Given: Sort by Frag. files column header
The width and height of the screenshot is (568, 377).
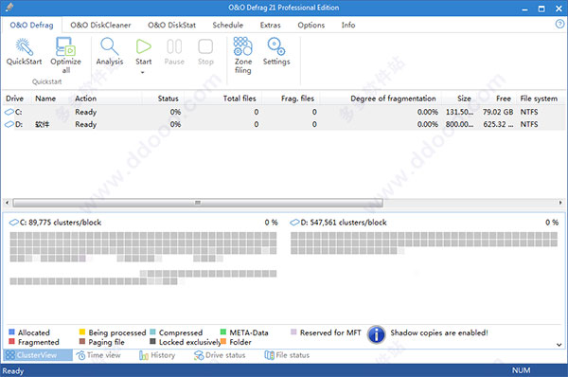Looking at the screenshot, I should (x=297, y=99).
